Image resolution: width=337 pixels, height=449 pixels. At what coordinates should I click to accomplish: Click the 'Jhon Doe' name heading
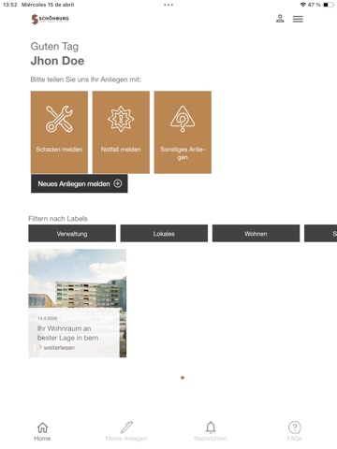click(57, 61)
